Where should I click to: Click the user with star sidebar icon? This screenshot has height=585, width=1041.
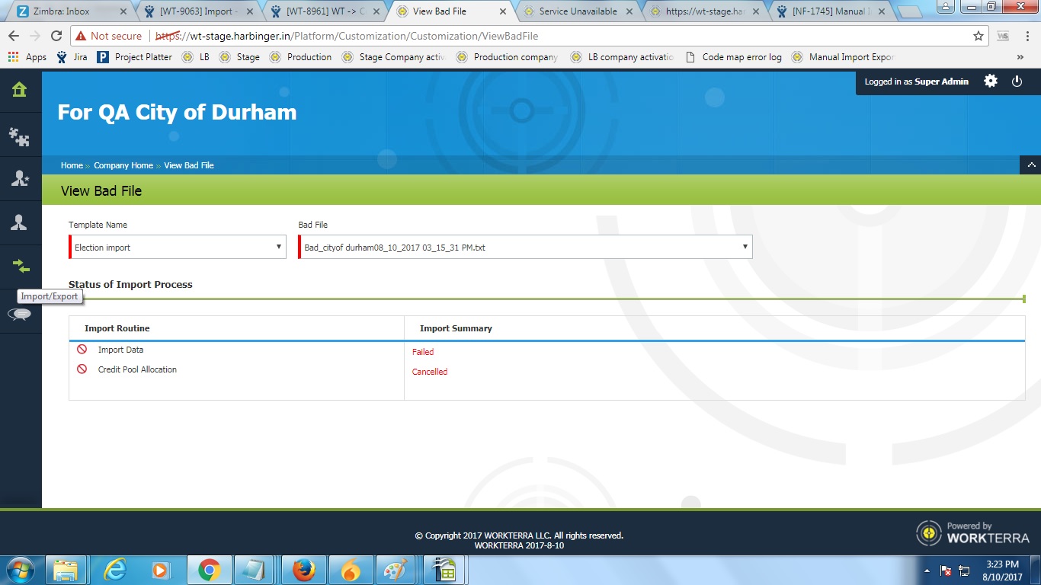19,178
